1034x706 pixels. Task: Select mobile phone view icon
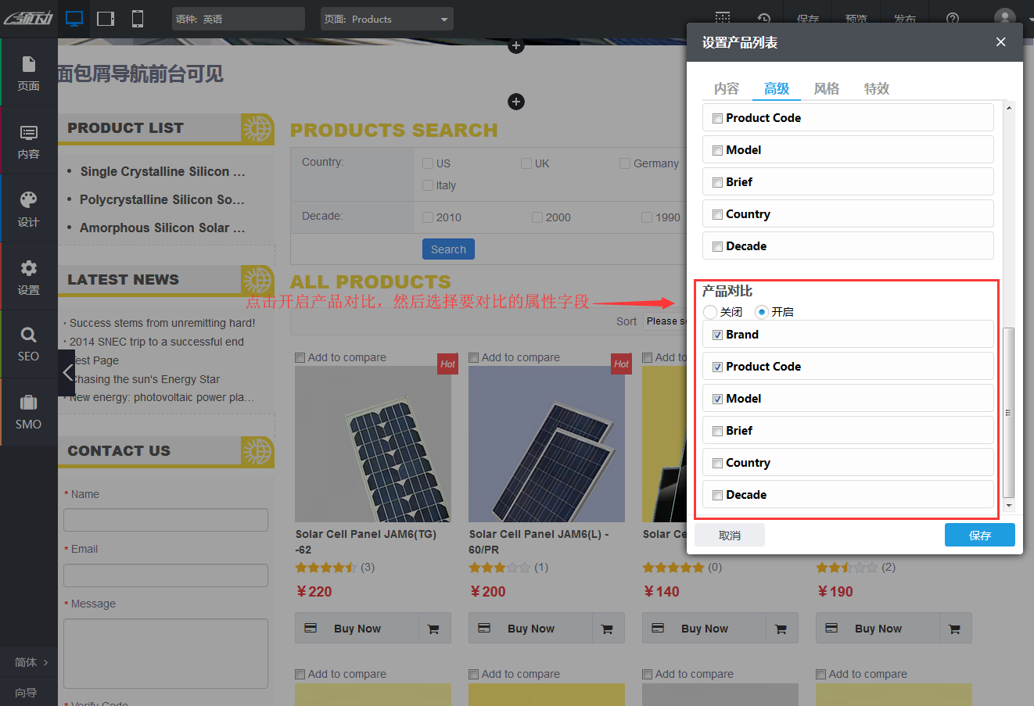[138, 19]
